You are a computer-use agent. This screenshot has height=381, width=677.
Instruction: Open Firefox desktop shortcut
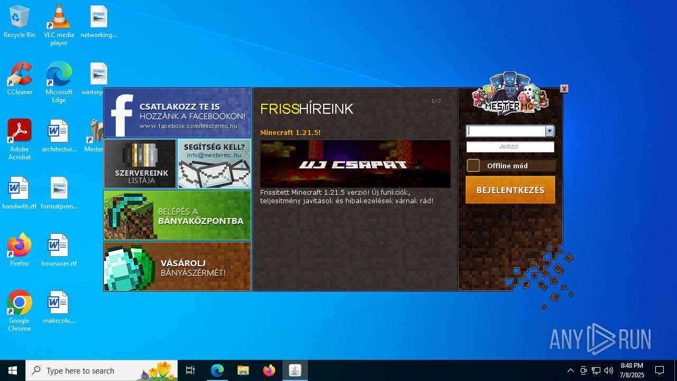(20, 251)
